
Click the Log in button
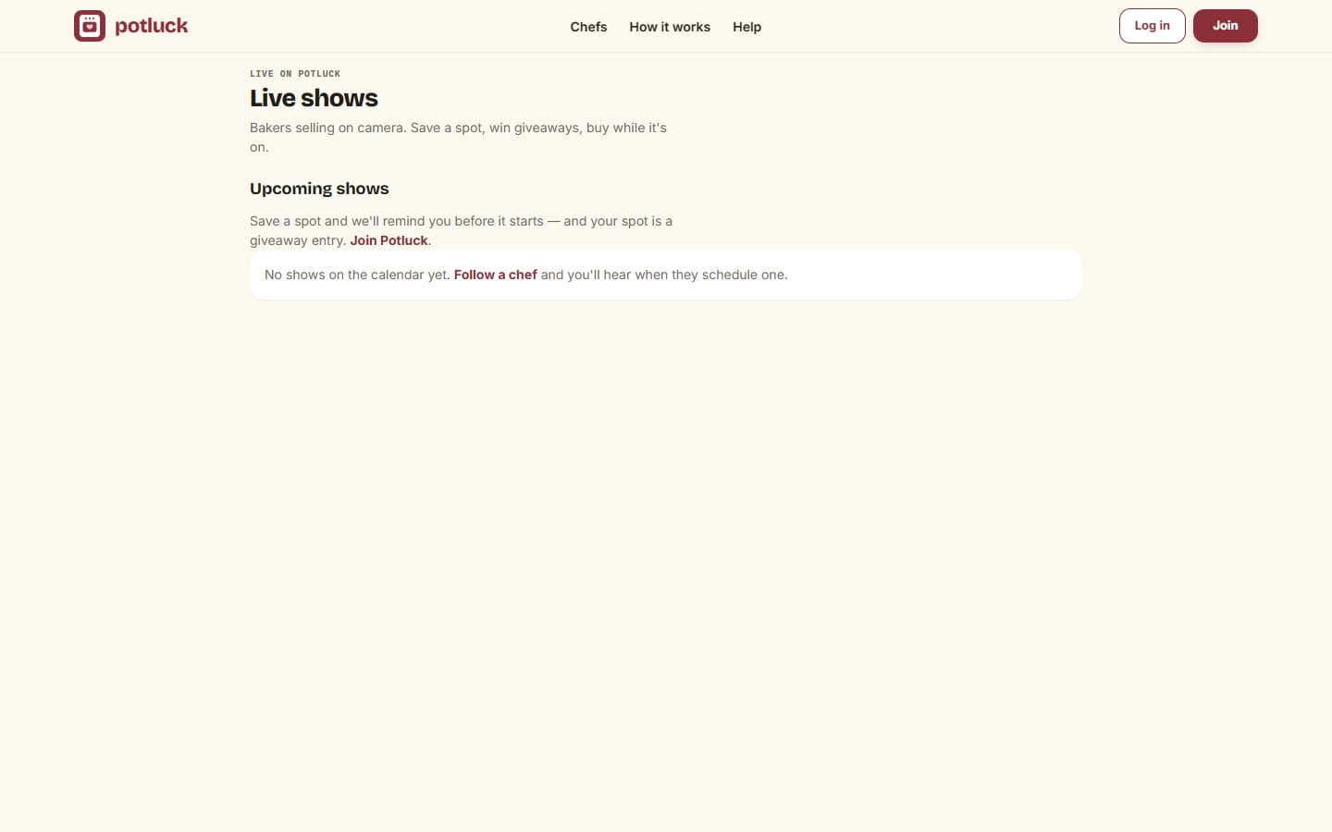1152,26
